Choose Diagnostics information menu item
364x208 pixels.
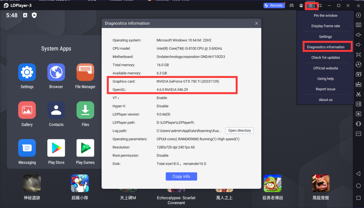[x=326, y=47]
